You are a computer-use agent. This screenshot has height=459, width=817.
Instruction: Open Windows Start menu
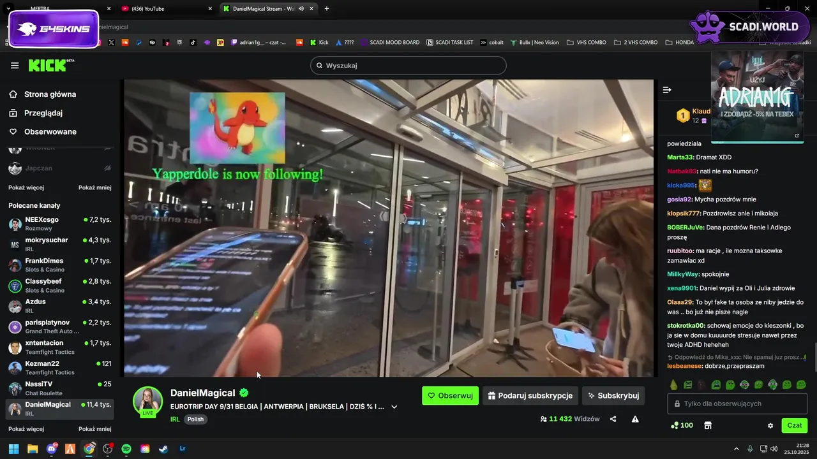pos(13,449)
